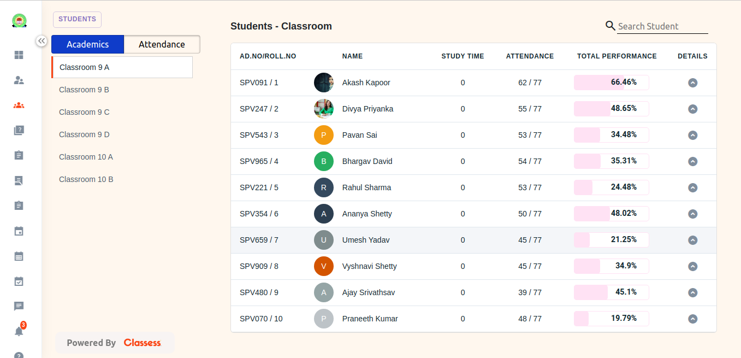Click the highlighted students group icon

pos(19,105)
